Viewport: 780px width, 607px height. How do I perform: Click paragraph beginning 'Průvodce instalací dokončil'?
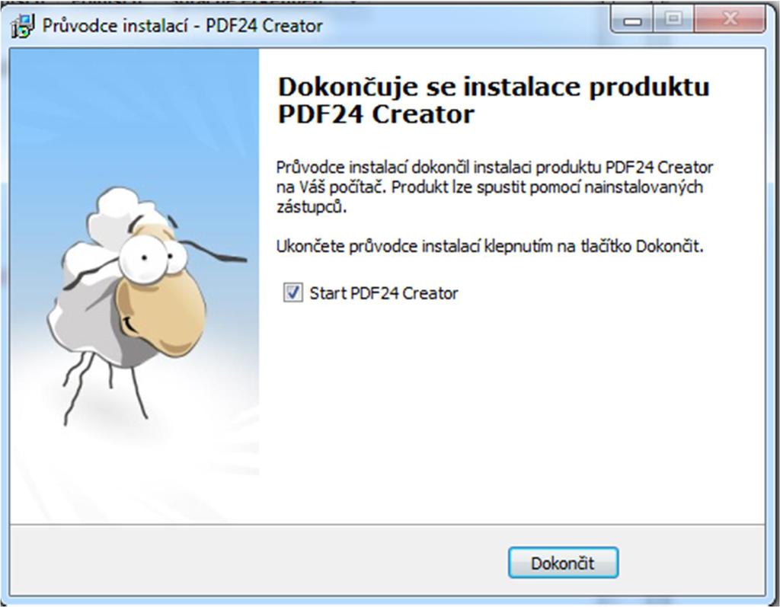click(494, 187)
